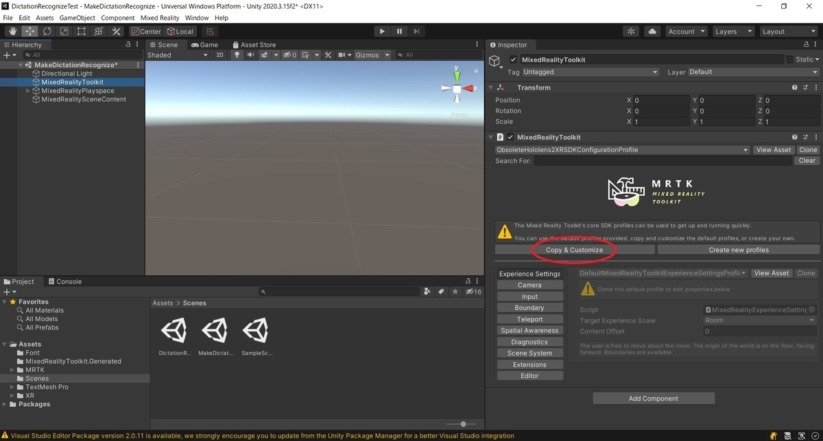Select the Rotate tool

(x=47, y=32)
